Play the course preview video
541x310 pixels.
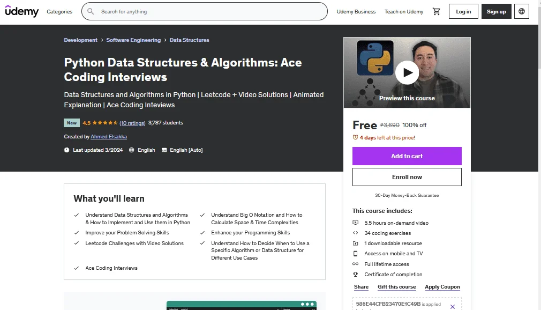pyautogui.click(x=407, y=72)
